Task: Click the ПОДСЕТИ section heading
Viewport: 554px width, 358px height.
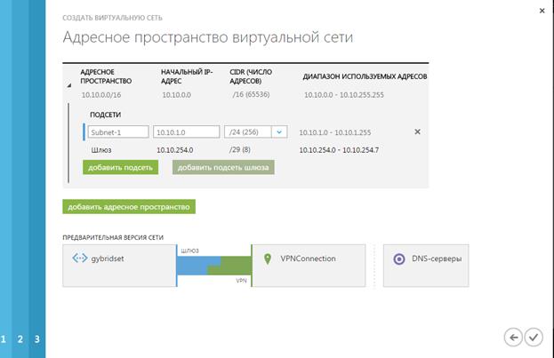Action: (x=105, y=115)
